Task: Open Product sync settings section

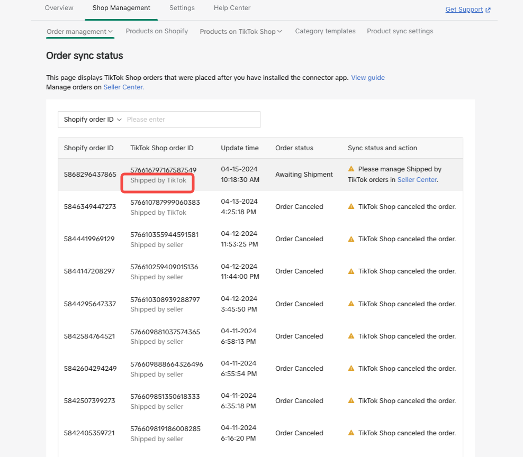Action: pyautogui.click(x=400, y=31)
